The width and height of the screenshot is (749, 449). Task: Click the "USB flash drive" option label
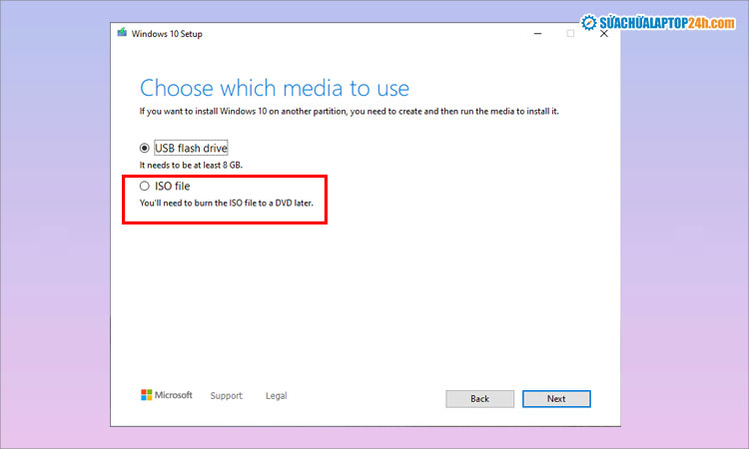[x=191, y=148]
